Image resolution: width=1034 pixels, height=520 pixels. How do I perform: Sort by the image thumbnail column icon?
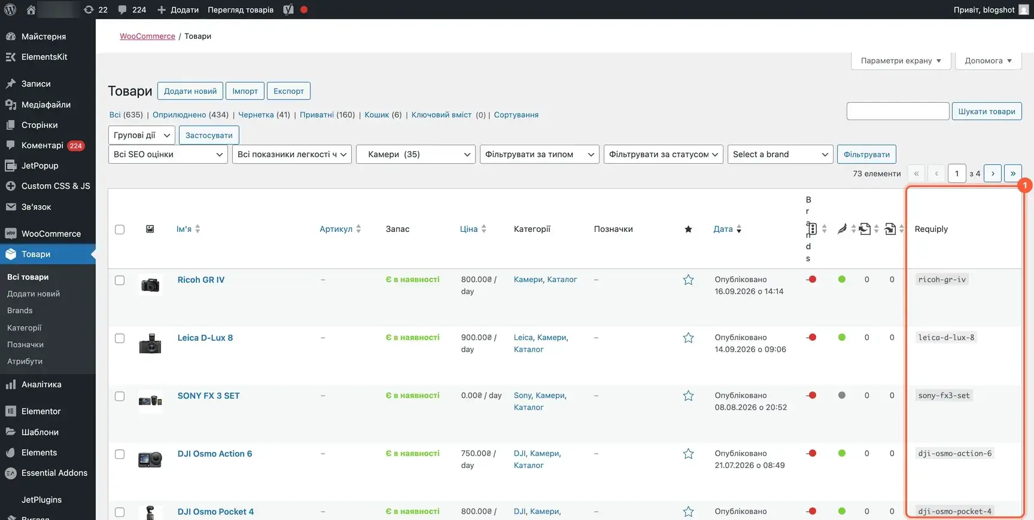click(x=150, y=229)
